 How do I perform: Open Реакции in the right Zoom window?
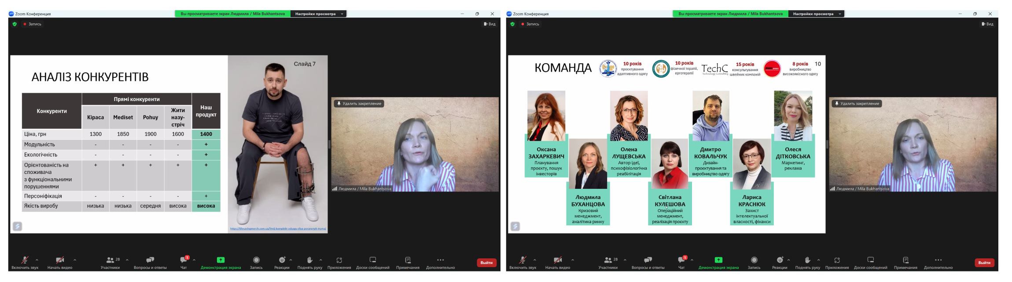(780, 262)
